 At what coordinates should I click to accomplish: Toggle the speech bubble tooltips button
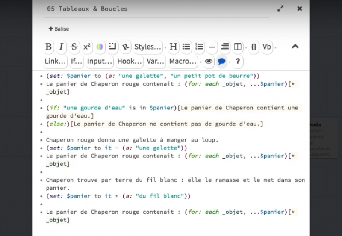tap(221, 62)
